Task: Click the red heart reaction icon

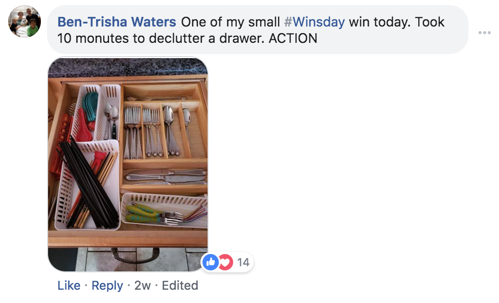Action: pos(226,262)
